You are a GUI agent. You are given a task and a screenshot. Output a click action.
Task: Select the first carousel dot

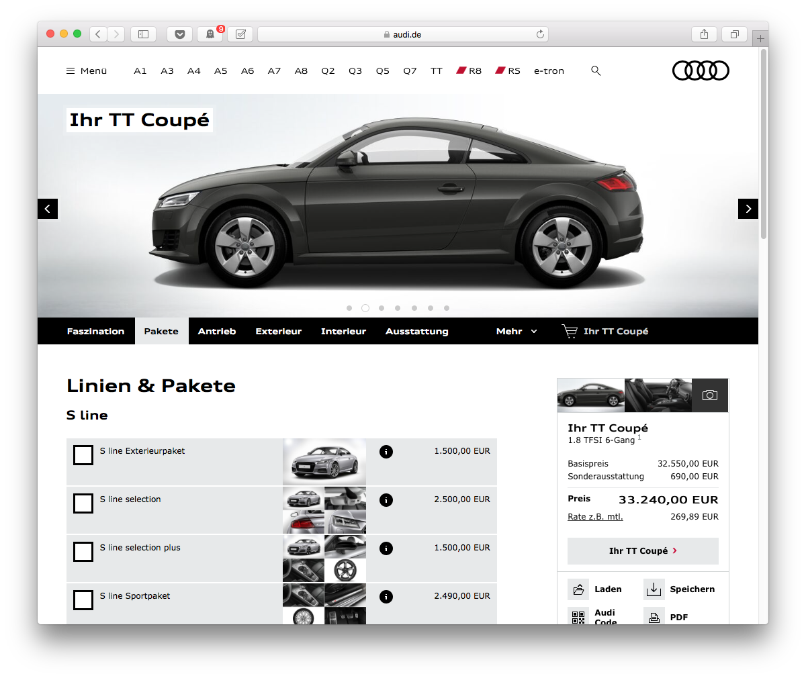(x=349, y=308)
